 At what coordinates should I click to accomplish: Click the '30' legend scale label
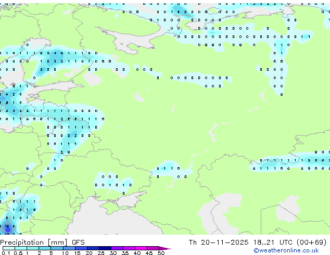[x=113, y=253]
